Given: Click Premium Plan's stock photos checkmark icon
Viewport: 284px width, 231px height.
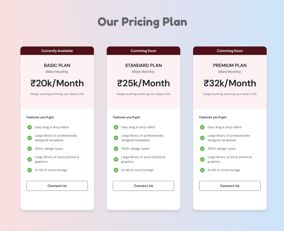Looking at the screenshot, I should coord(202,159).
